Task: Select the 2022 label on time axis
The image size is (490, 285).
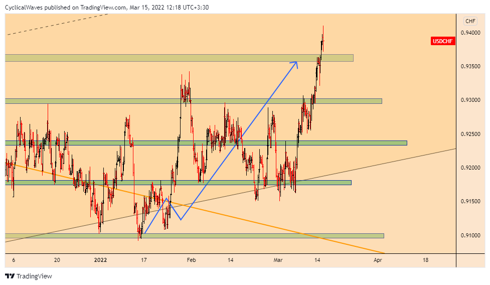Action: pos(101,260)
